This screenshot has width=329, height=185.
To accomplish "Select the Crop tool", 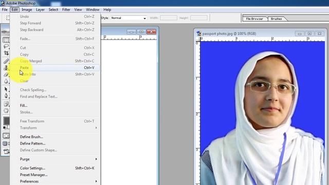I will (x=6, y=53).
